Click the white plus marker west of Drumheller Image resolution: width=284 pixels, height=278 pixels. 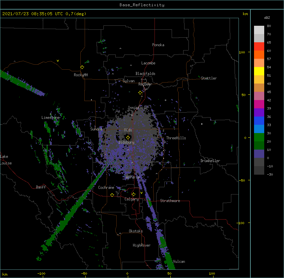[x=202, y=124]
